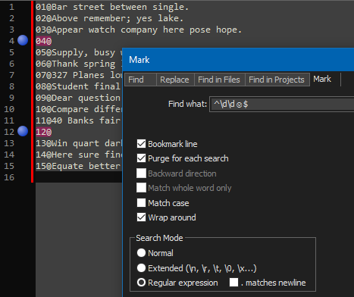Disable the Wrap around checkbox

pyautogui.click(x=141, y=217)
